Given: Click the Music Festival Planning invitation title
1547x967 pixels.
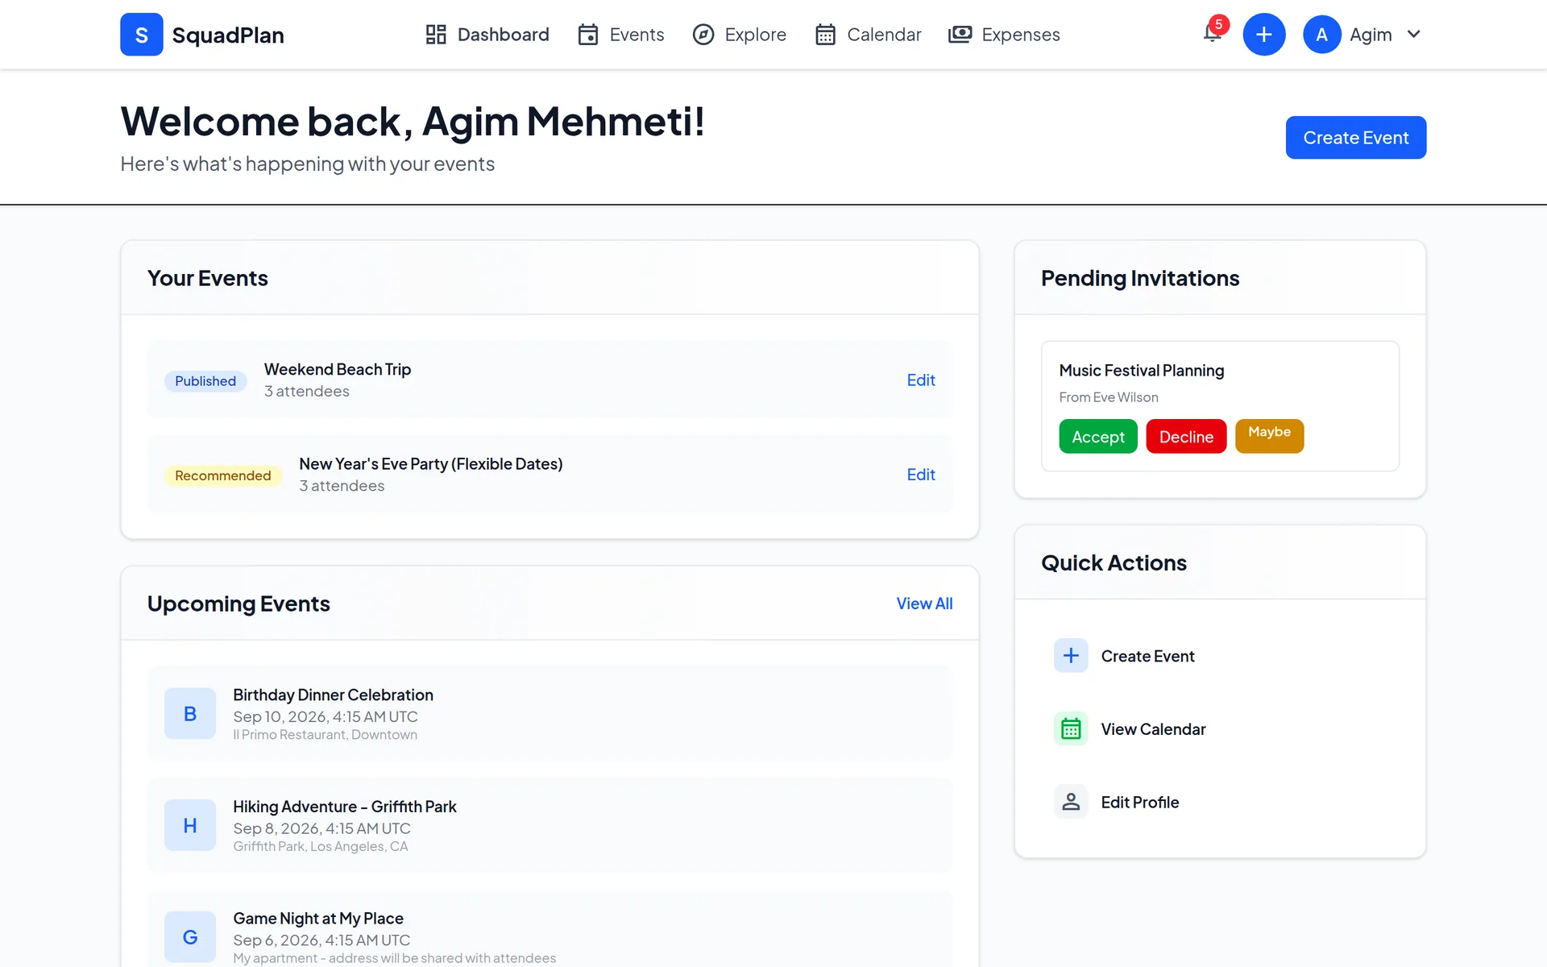Looking at the screenshot, I should tap(1141, 371).
